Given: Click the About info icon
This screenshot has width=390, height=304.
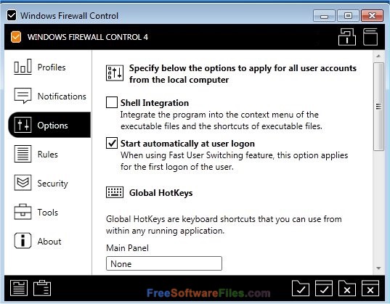Looking at the screenshot, I should [x=23, y=241].
